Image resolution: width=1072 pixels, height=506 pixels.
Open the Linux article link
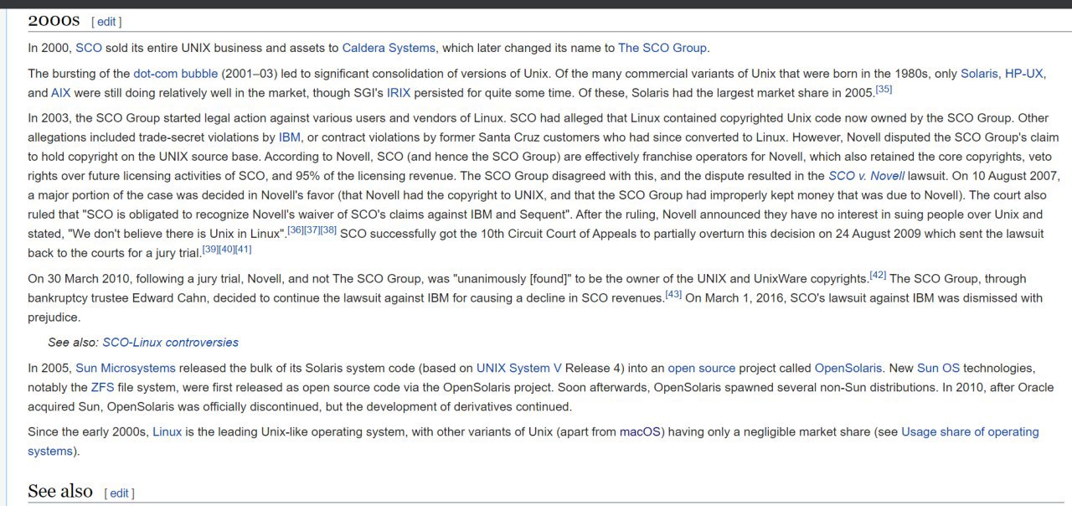coord(167,432)
